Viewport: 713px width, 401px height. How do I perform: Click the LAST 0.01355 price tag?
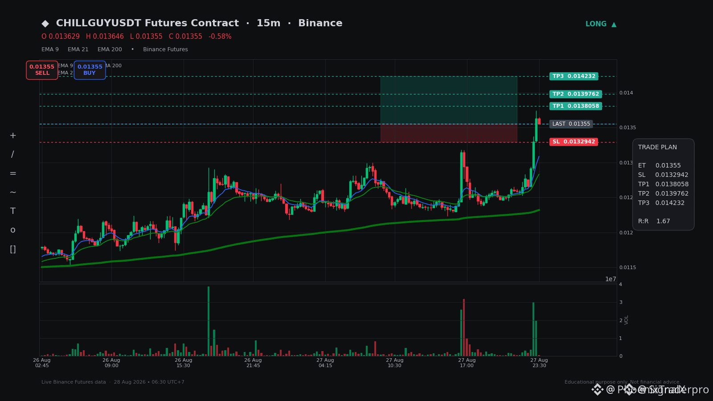pyautogui.click(x=571, y=124)
